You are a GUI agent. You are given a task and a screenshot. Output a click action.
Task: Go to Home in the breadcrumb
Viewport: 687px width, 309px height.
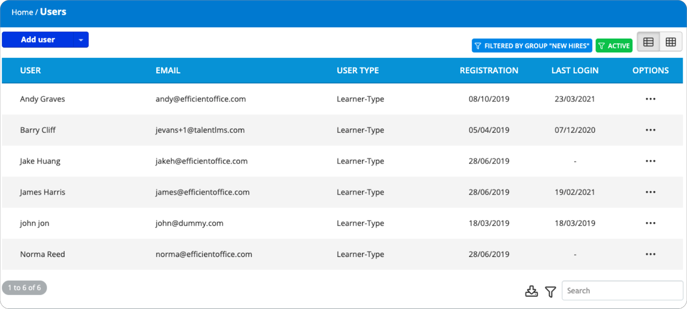(22, 12)
